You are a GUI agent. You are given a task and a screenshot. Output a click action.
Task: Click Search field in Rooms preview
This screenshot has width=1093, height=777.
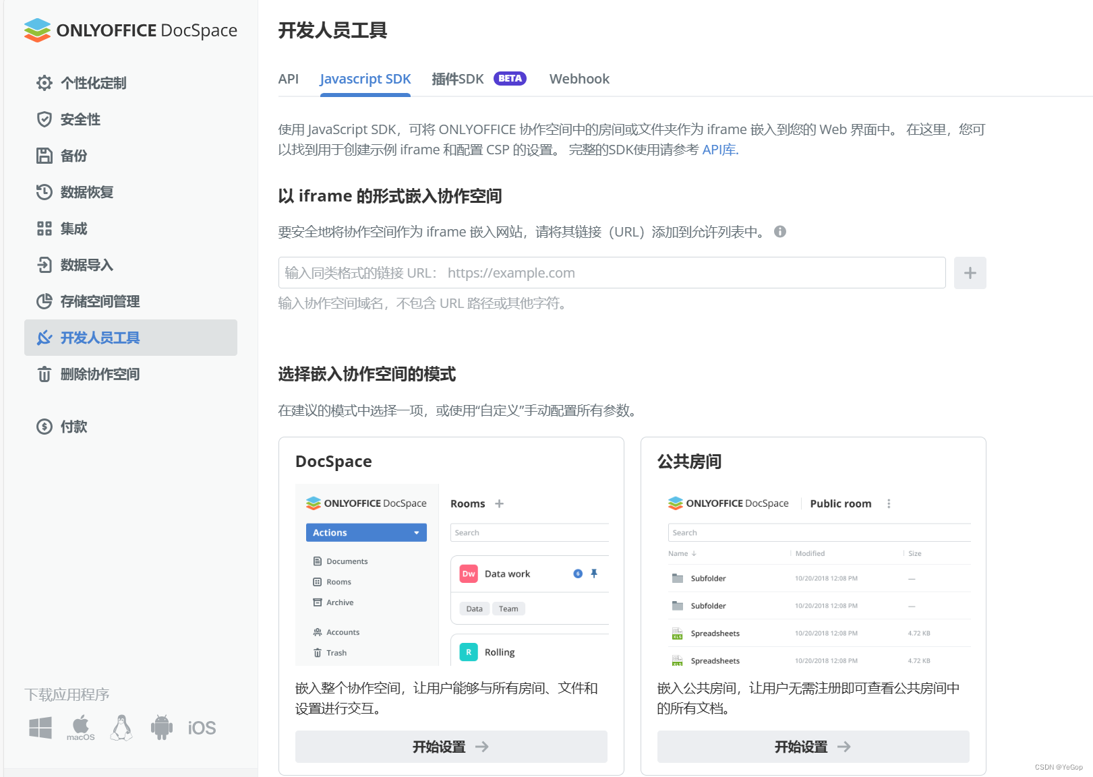click(529, 532)
